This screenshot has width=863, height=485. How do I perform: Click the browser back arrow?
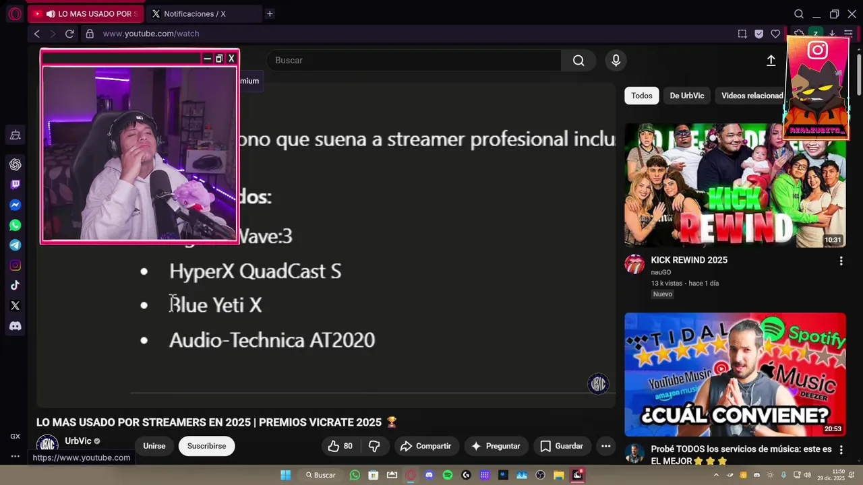tap(37, 34)
